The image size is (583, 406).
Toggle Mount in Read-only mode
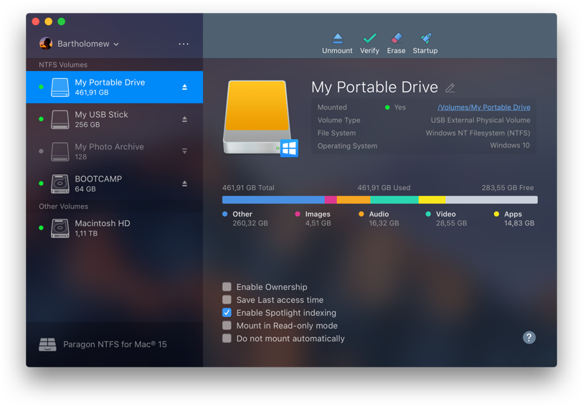(227, 326)
